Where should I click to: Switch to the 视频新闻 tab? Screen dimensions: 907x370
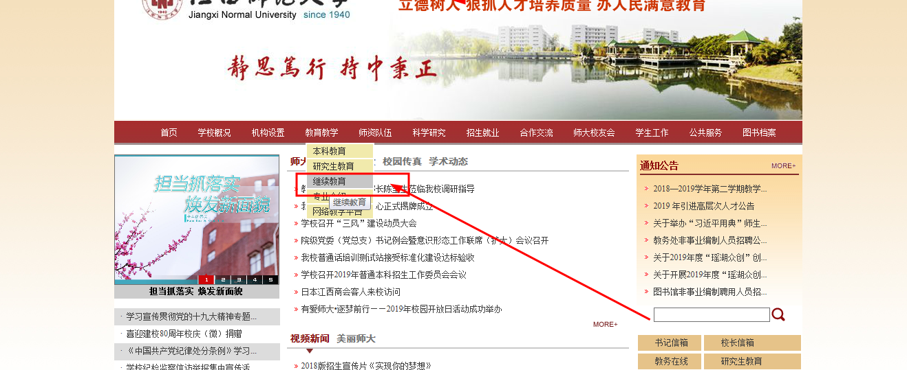(310, 338)
